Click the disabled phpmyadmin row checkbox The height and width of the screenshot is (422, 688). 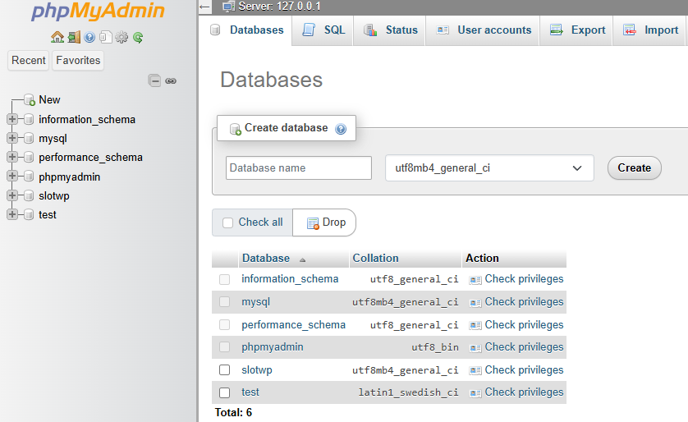pos(225,347)
